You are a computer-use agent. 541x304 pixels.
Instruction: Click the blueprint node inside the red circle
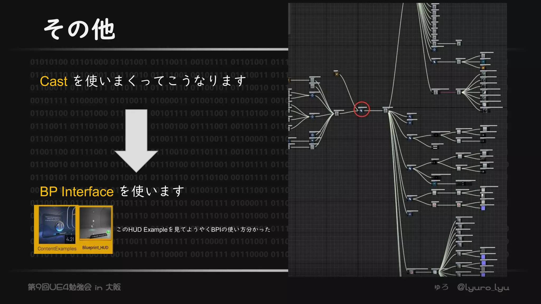(x=361, y=110)
